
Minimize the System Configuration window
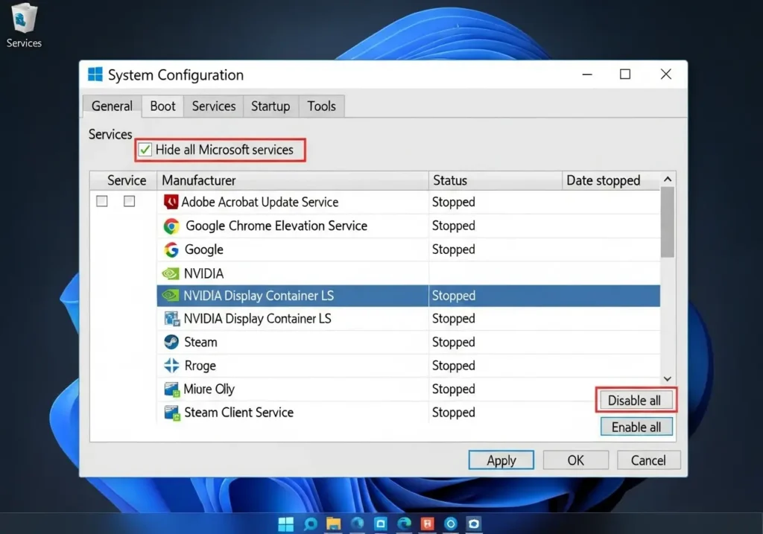click(x=587, y=74)
